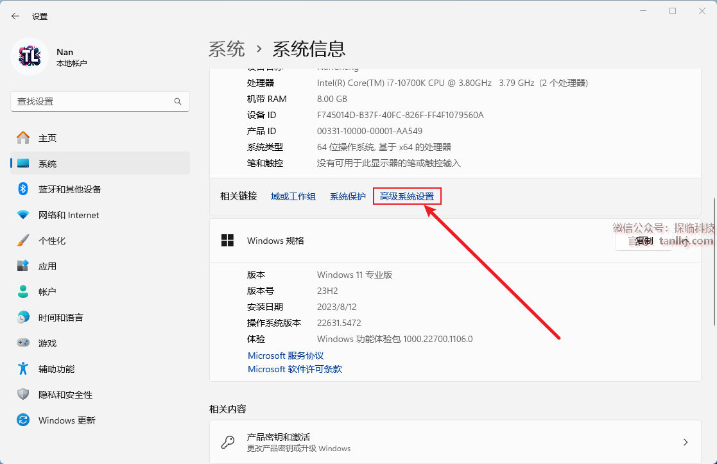Open the 隐私和安全性 shield icon
The height and width of the screenshot is (464, 717).
point(23,394)
